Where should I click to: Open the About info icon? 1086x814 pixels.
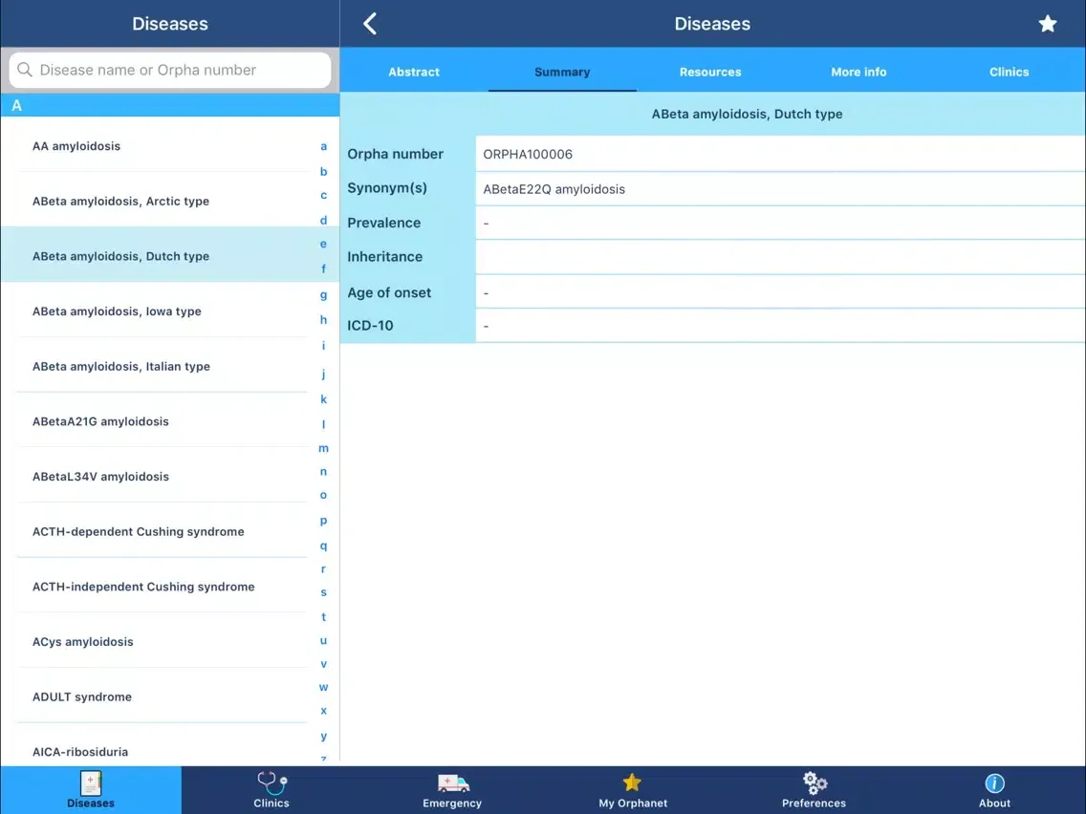point(994,790)
